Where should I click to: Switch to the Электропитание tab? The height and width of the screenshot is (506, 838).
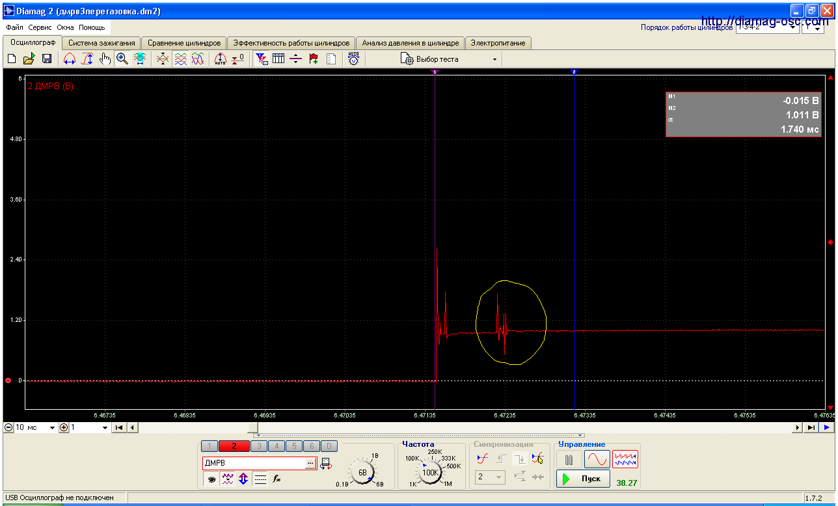pos(498,43)
